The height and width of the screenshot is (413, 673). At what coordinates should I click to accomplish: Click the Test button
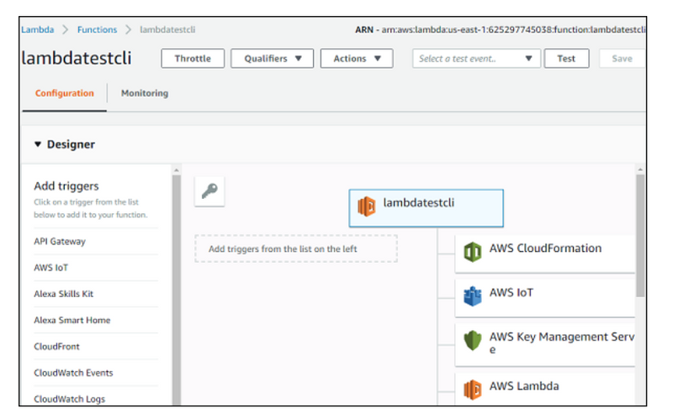coord(566,59)
